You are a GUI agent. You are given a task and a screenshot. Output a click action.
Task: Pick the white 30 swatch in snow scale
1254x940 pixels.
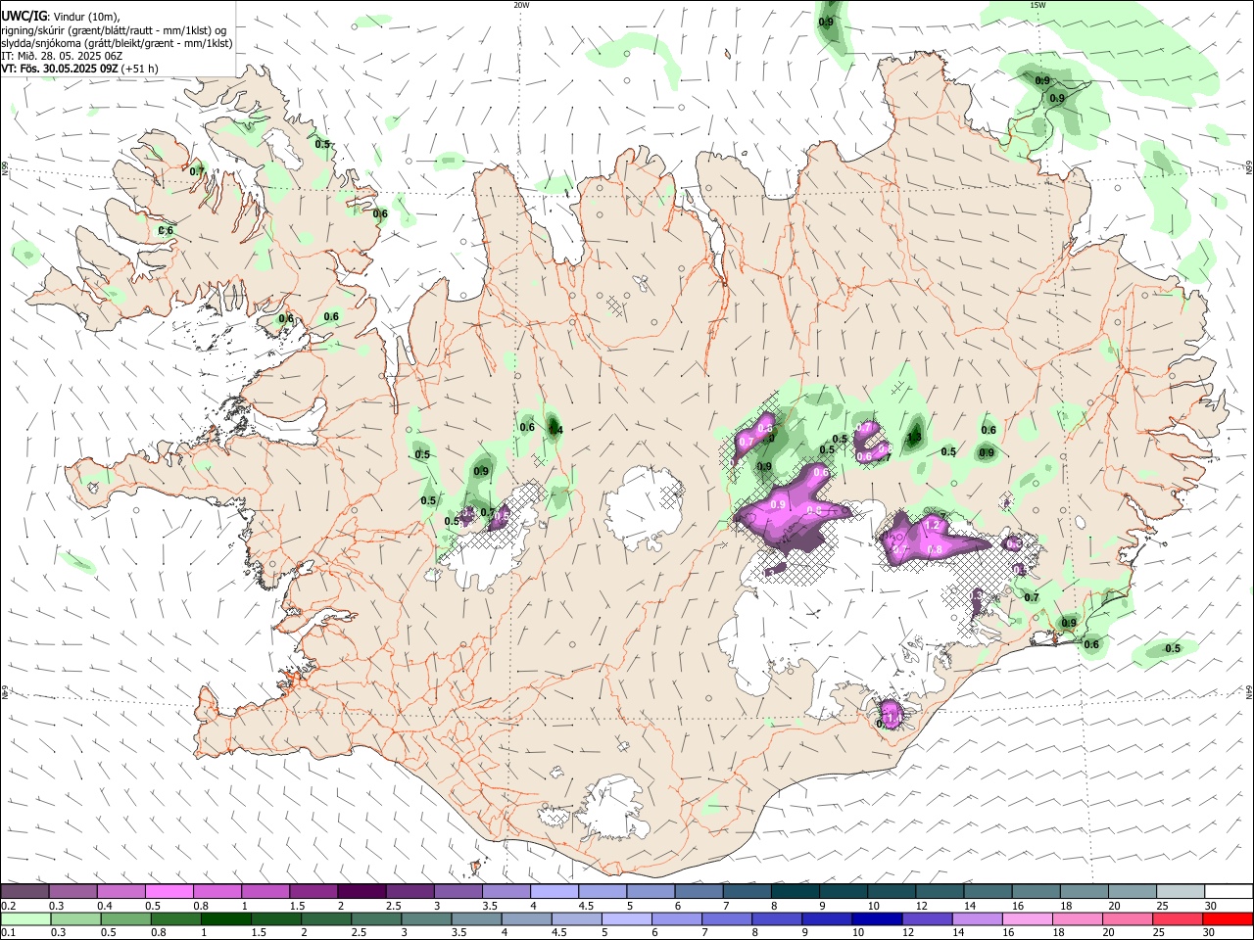(x=1228, y=891)
